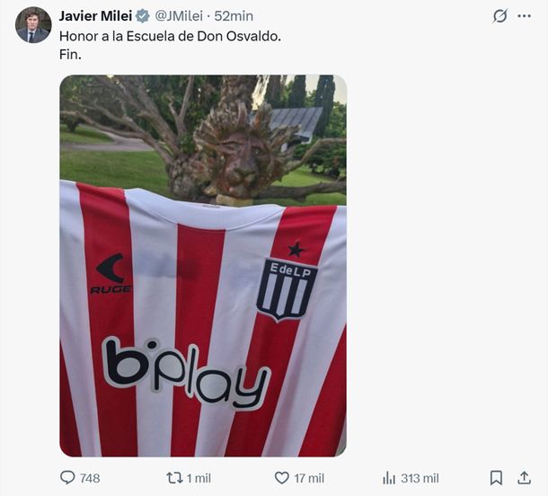This screenshot has width=548, height=496.
Task: Open view analytics bar chart icon
Action: pos(389,478)
